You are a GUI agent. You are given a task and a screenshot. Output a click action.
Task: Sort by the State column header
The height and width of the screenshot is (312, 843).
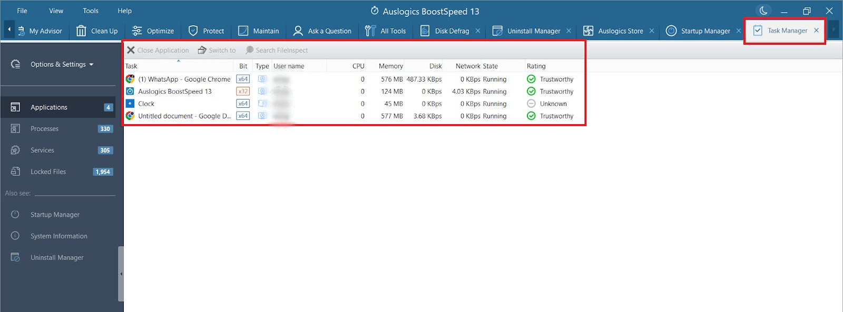(x=490, y=66)
